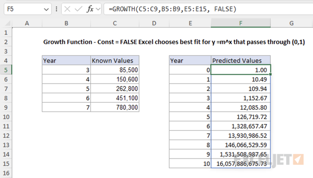Select the cell containing 109.94
Image resolution: width=313 pixels, height=178 pixels.
point(241,89)
